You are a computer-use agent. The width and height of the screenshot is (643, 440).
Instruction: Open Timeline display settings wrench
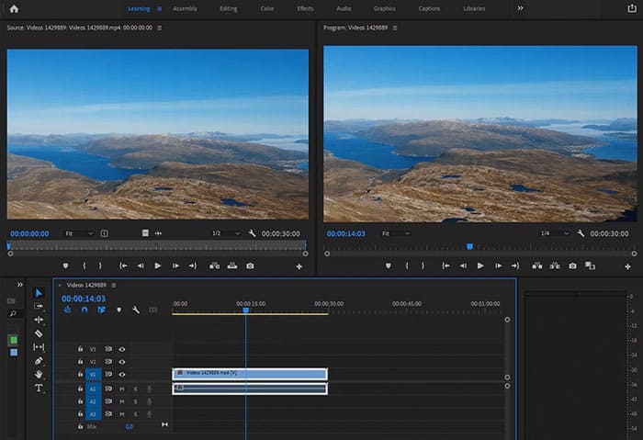[x=136, y=310]
